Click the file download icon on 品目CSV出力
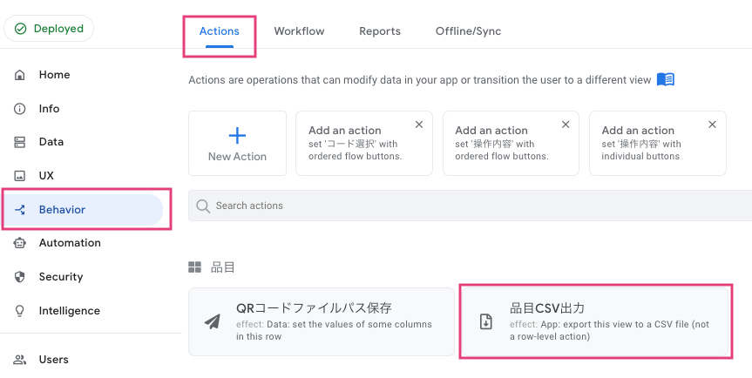 click(x=486, y=322)
